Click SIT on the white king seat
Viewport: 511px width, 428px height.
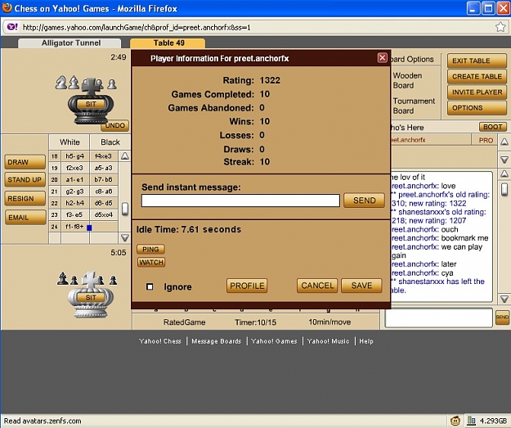click(91, 298)
